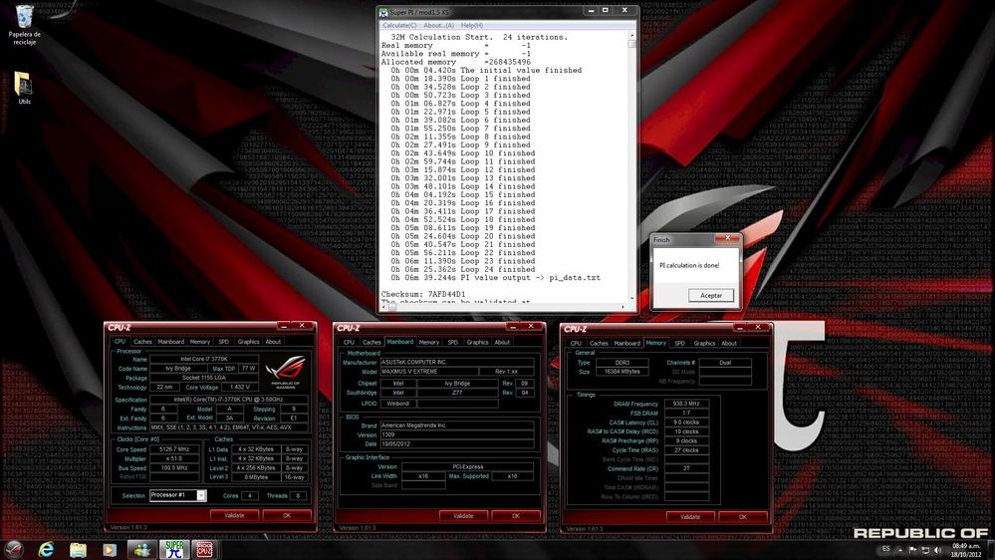
Task: Open Caches tab in middle CPU-Z window
Action: [372, 342]
